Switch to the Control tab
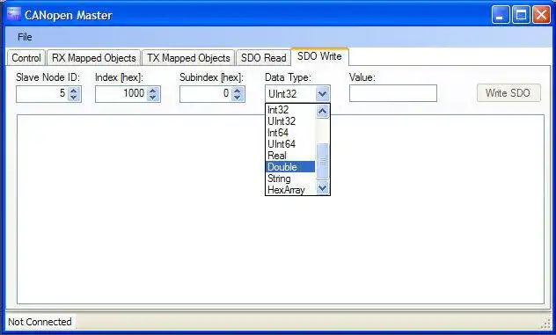556x335 pixels. click(x=26, y=58)
